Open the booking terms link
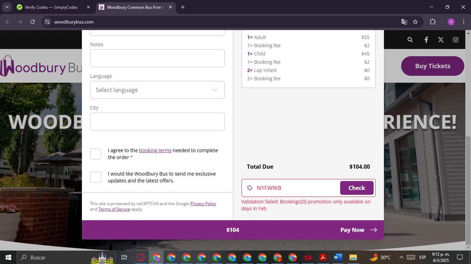471x264 pixels. pyautogui.click(x=155, y=150)
